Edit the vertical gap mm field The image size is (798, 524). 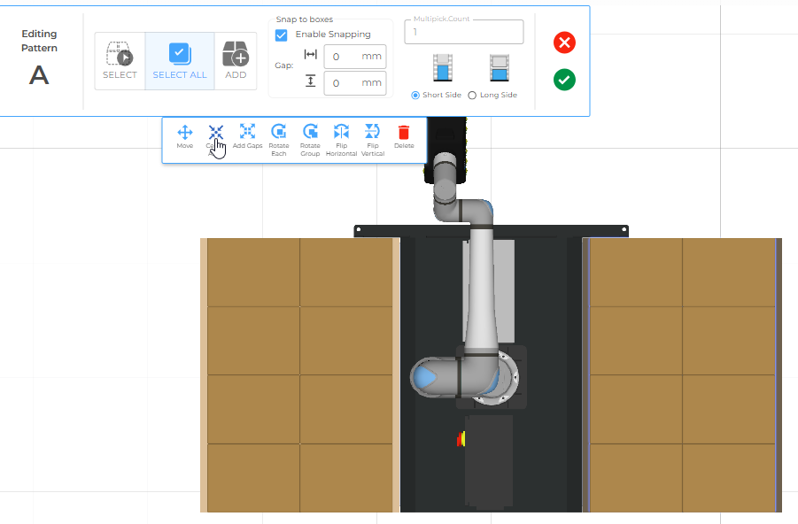click(355, 83)
